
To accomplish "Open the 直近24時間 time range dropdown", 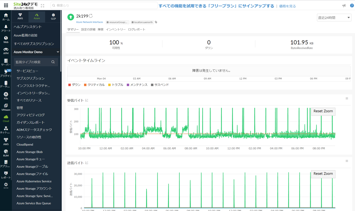I will tap(334, 17).
